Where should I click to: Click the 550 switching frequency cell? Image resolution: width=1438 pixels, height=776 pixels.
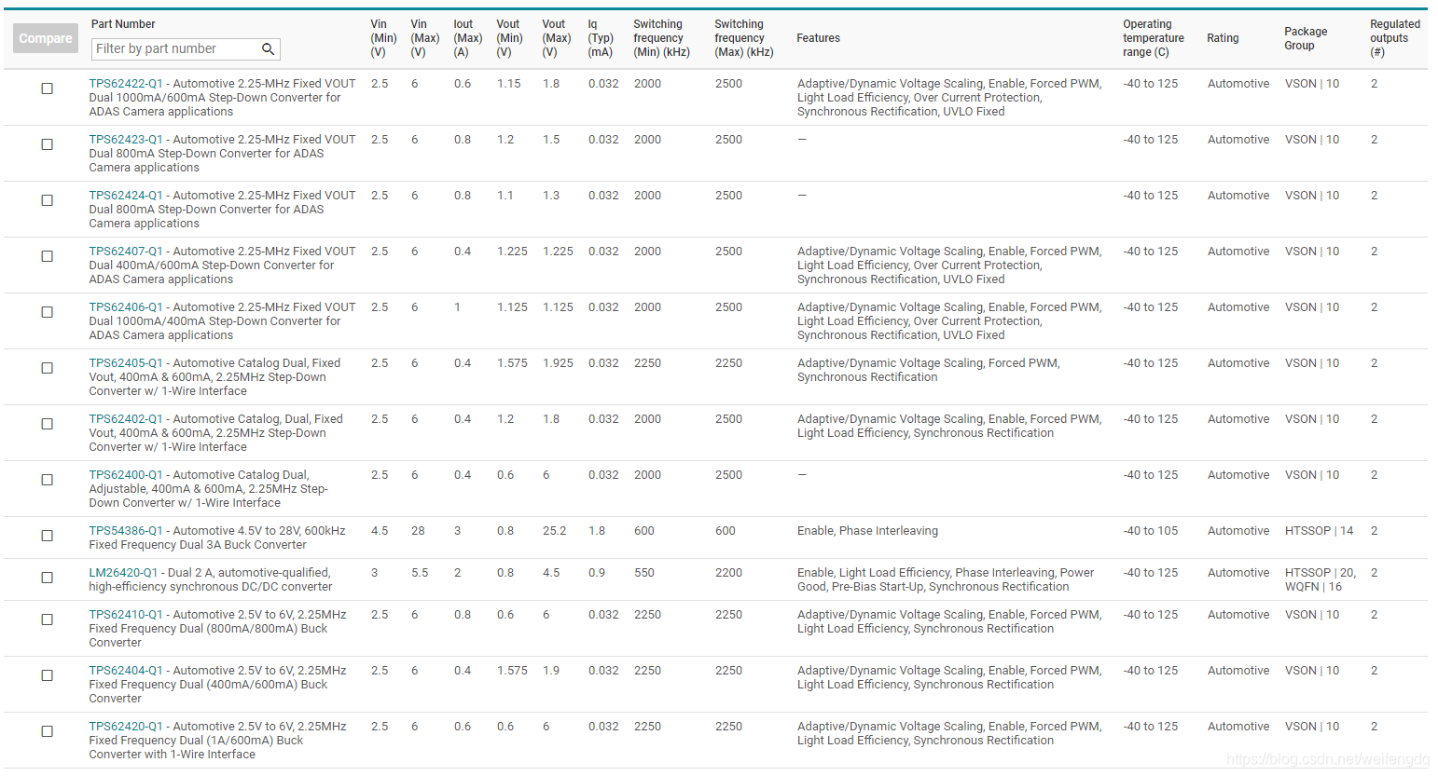coord(644,573)
